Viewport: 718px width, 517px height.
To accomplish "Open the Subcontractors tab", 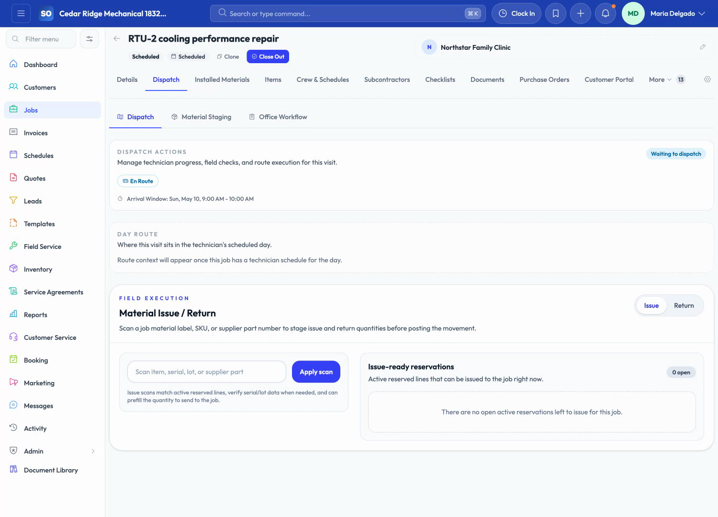I will click(387, 79).
